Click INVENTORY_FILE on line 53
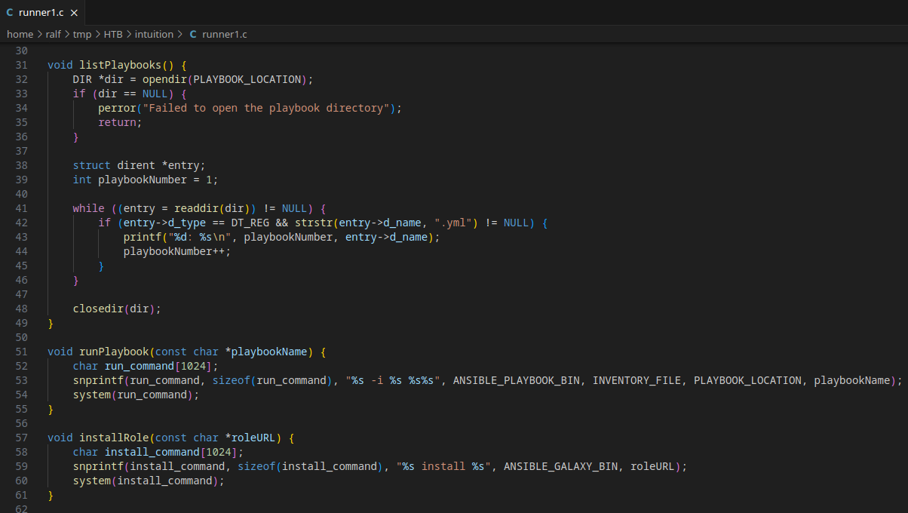908x513 pixels. [637, 380]
